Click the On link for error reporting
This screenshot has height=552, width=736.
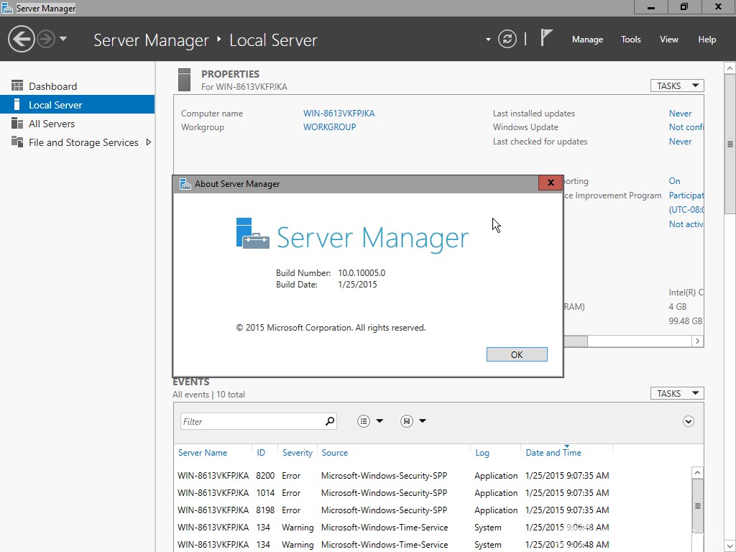[674, 180]
